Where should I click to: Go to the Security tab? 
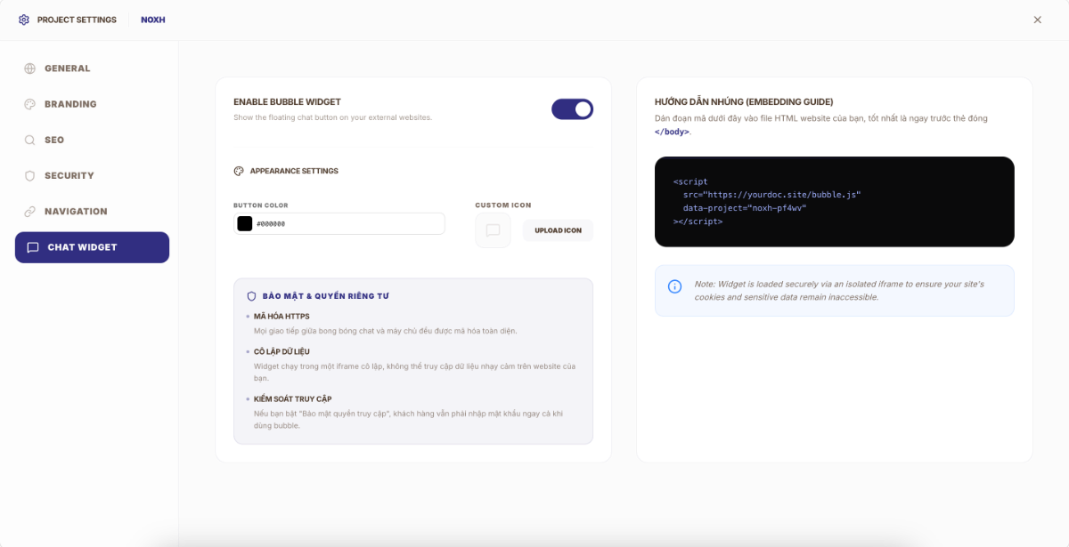pyautogui.click(x=92, y=175)
